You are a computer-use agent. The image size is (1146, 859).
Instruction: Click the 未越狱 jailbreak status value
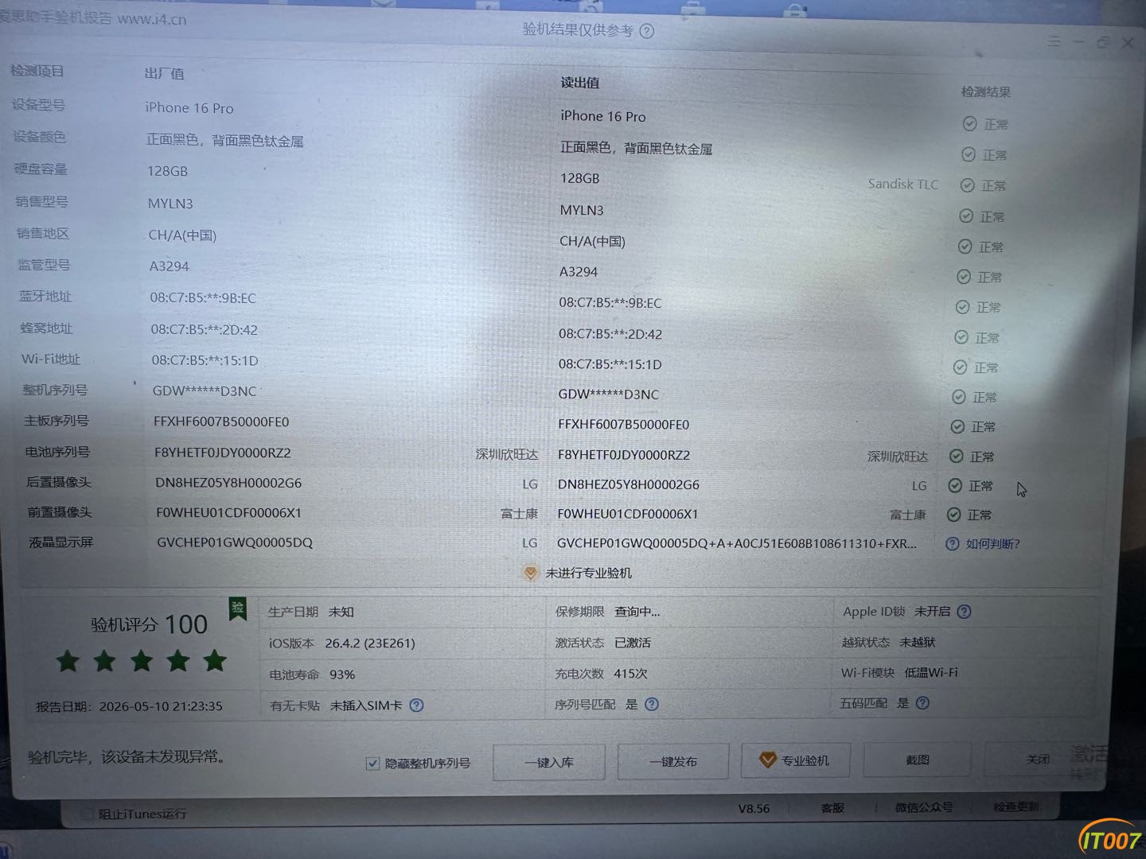coord(917,642)
